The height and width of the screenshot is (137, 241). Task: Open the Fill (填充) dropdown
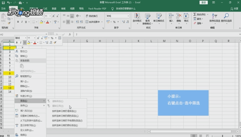pos(198,19)
